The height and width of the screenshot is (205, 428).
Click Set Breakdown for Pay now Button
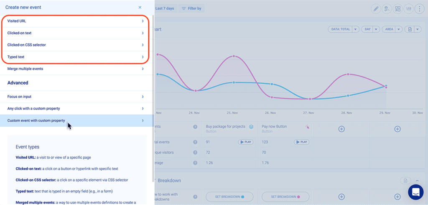pyautogui.click(x=285, y=197)
